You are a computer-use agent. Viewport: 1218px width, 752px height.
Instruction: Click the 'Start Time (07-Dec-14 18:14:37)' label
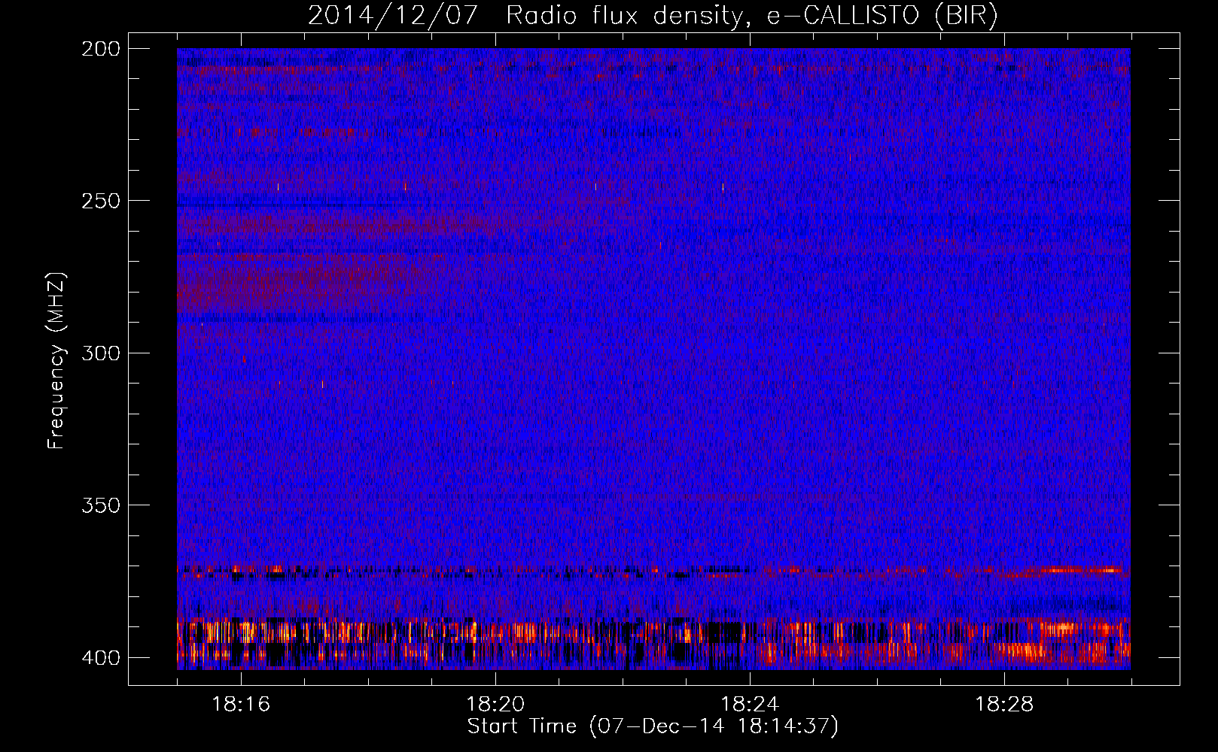point(653,726)
